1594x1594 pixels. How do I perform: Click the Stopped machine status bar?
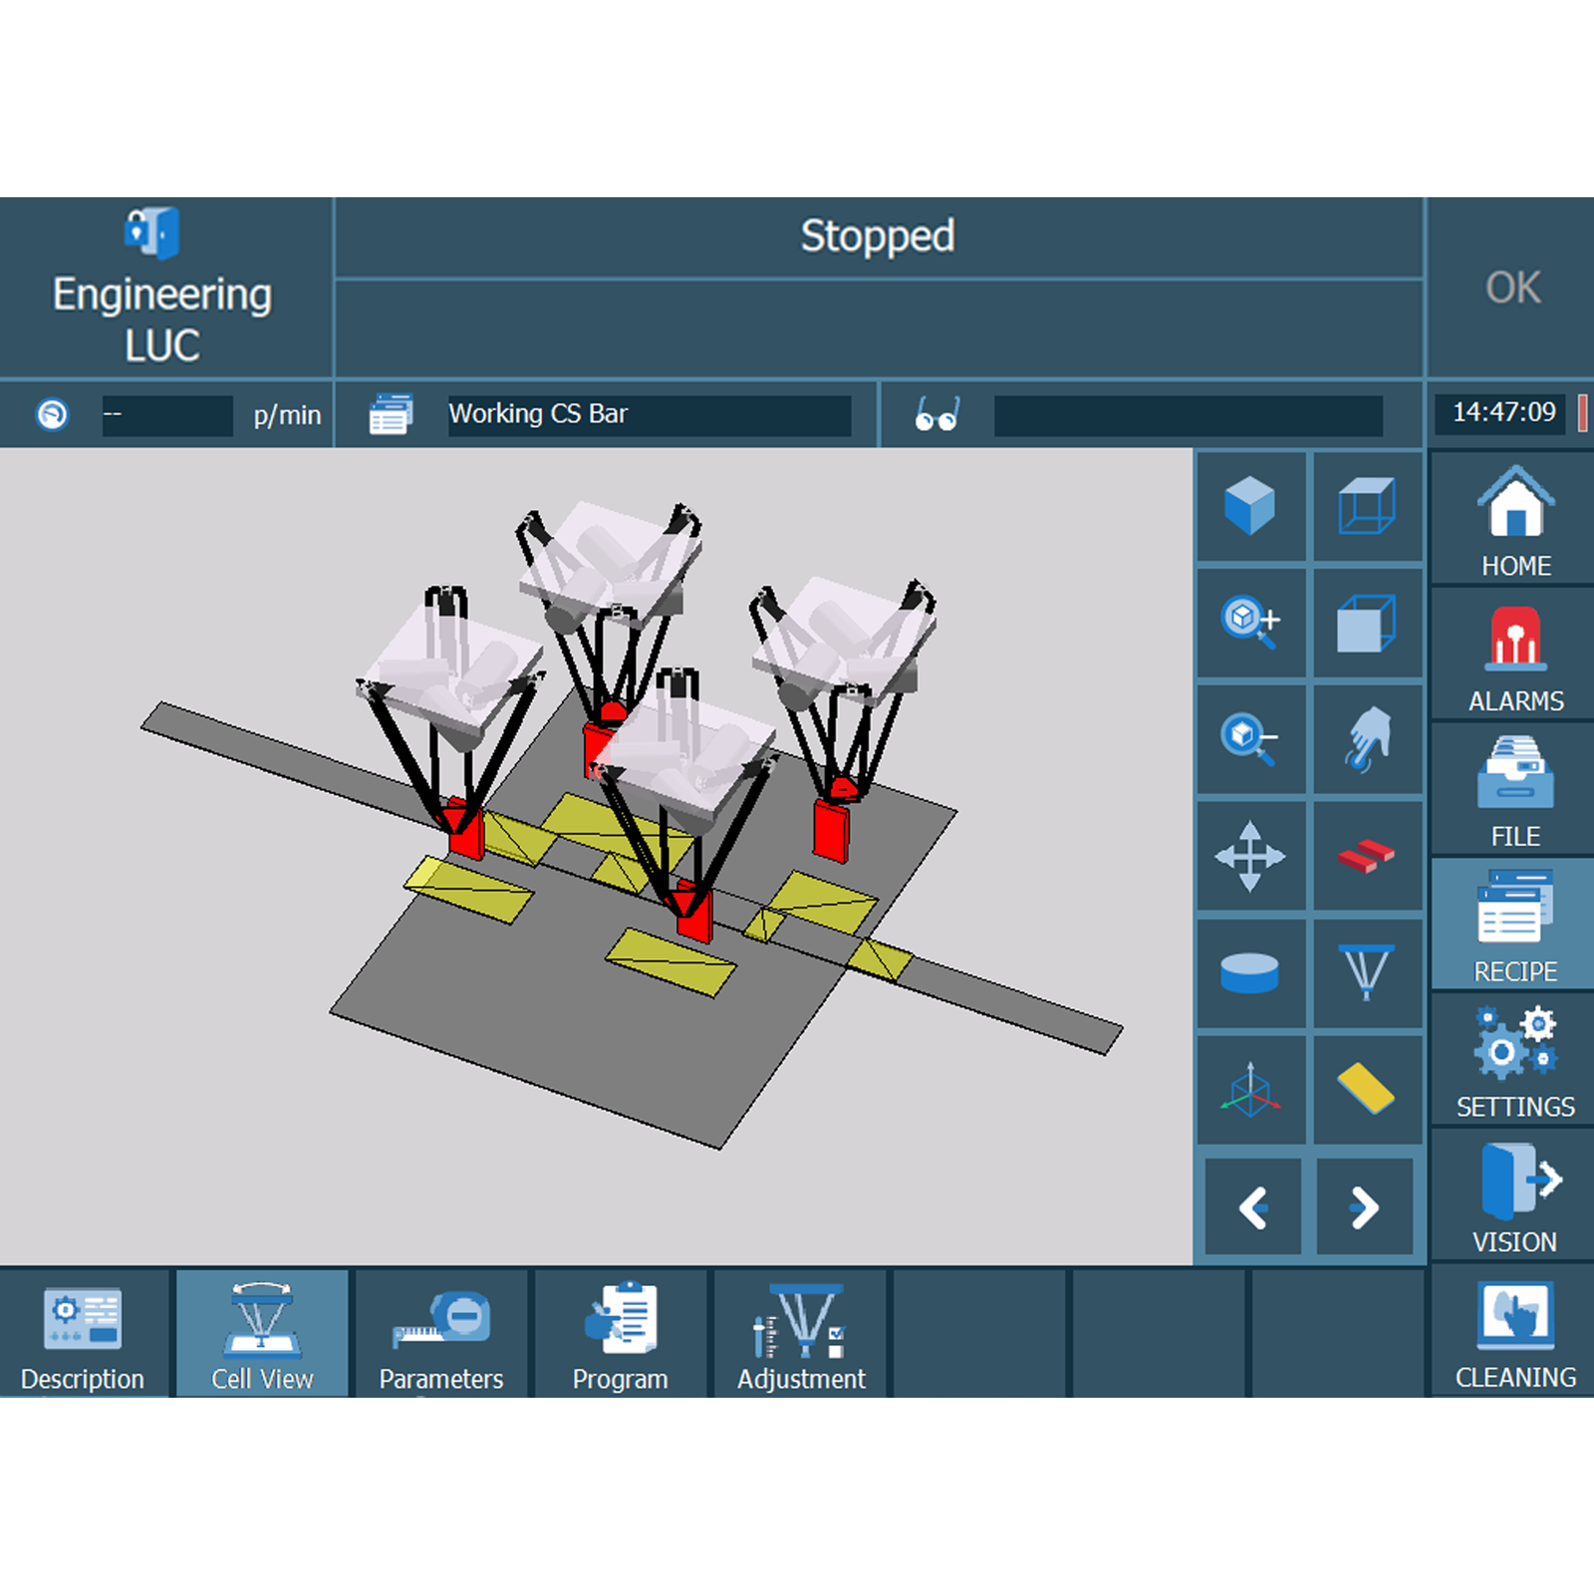878,237
